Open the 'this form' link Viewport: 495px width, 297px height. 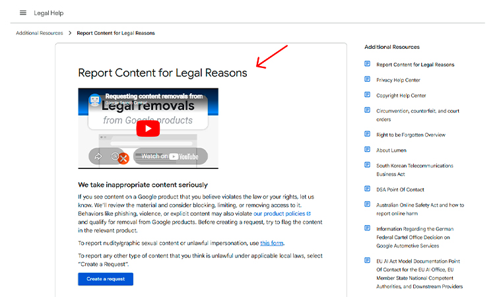[272, 244]
